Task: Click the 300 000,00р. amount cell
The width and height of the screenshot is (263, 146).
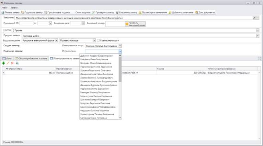Action: click(x=182, y=73)
